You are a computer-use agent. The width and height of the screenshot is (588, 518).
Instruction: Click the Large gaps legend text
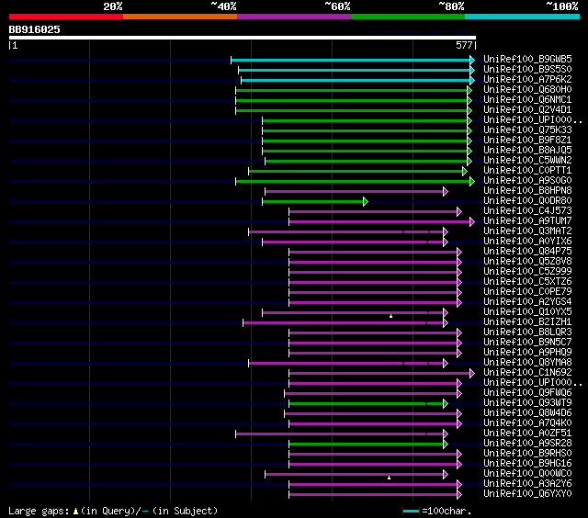(x=113, y=511)
